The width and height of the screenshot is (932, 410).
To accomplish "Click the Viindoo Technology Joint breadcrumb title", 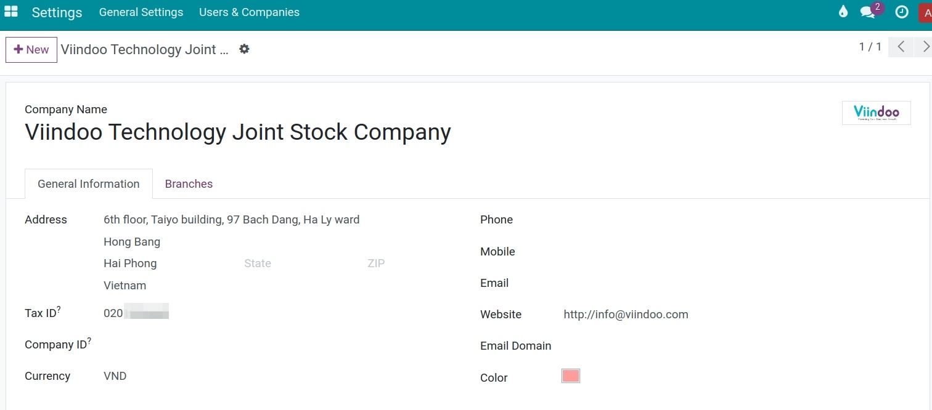I will coord(144,50).
